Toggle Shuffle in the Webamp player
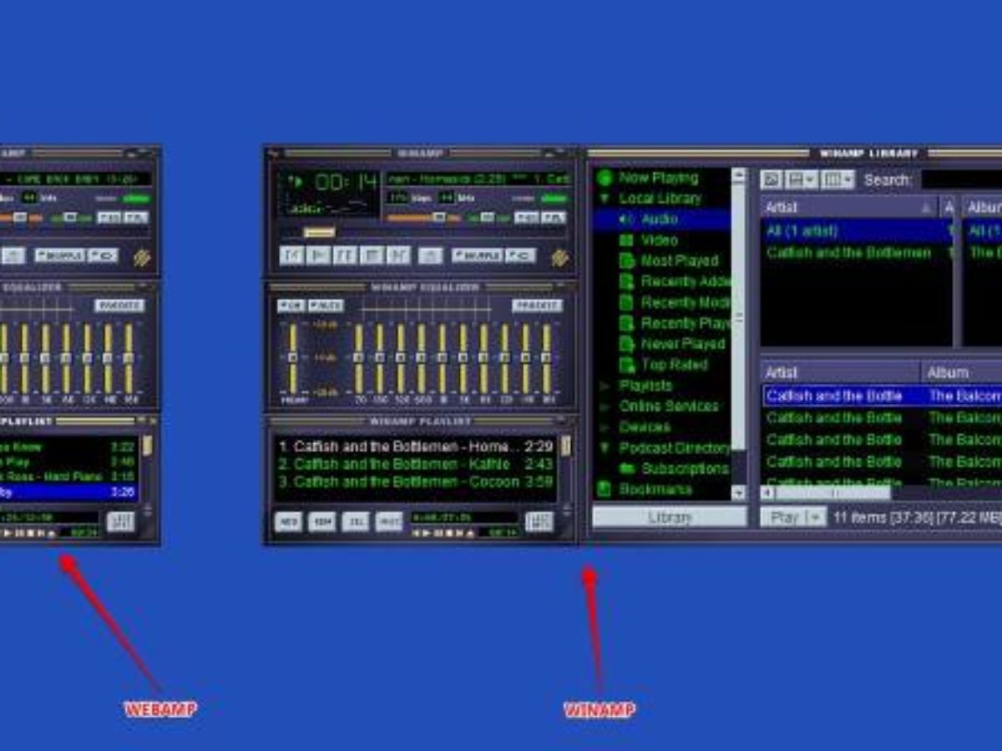 (58, 255)
